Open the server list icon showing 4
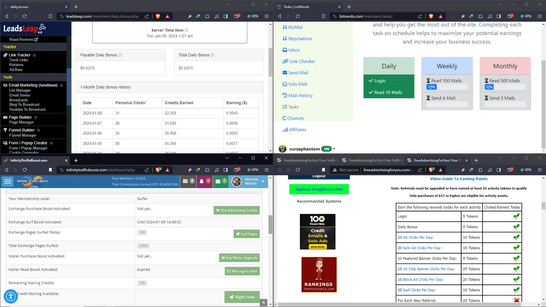The width and height of the screenshot is (546, 307). 187,181
